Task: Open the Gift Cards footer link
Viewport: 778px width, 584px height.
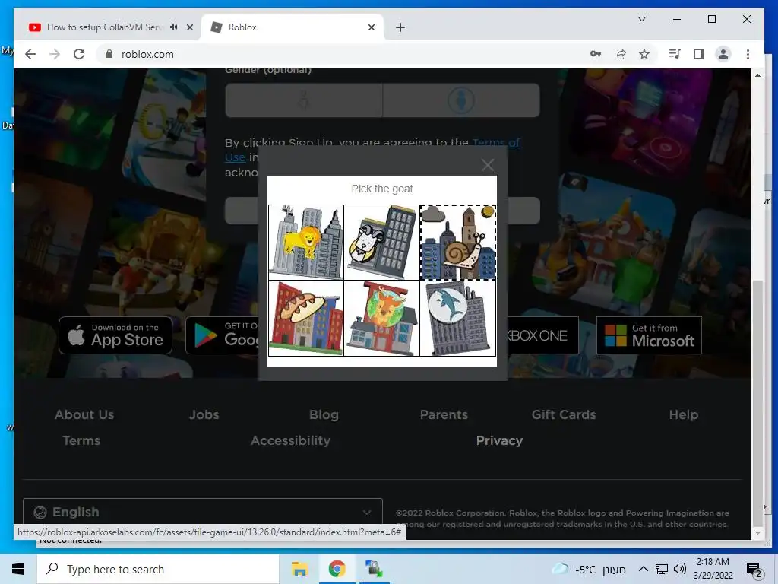Action: pyautogui.click(x=564, y=414)
